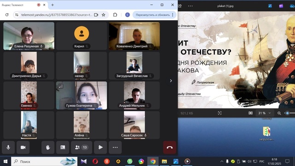Open the Windows Start menu
The image size is (295, 166).
click(x=6, y=161)
